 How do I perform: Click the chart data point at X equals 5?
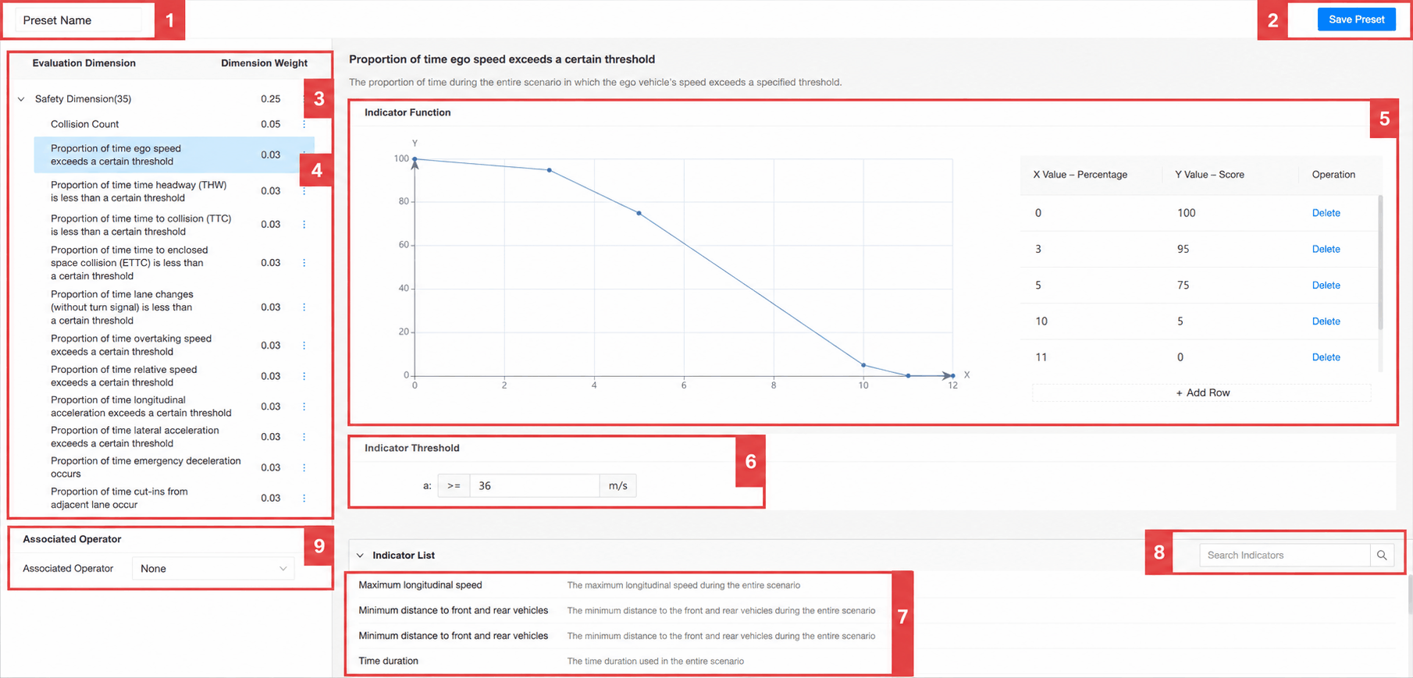click(639, 213)
